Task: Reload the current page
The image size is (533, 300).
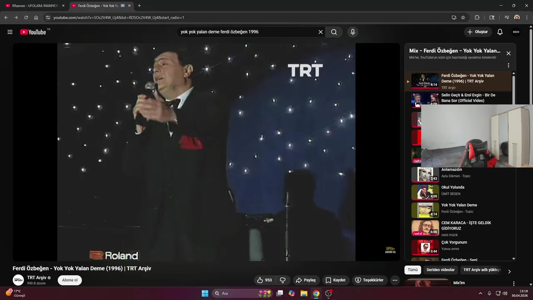Action: [26, 17]
